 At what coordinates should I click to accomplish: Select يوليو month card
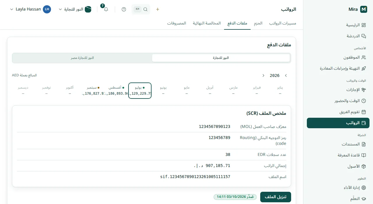point(140,91)
